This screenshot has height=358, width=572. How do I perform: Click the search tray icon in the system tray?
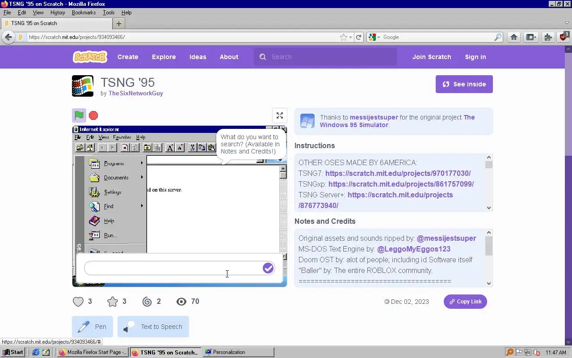(510, 352)
